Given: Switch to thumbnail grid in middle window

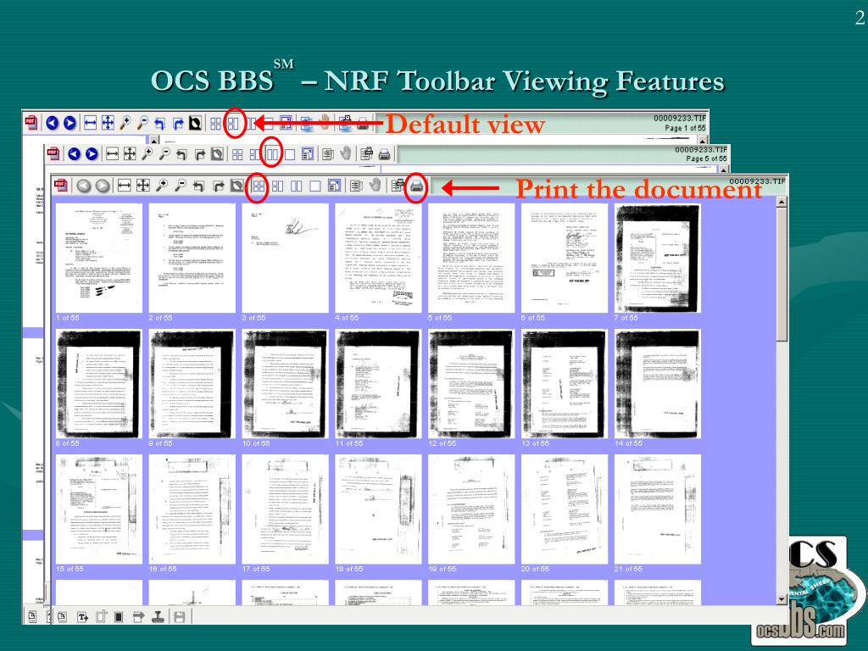Looking at the screenshot, I should [237, 154].
